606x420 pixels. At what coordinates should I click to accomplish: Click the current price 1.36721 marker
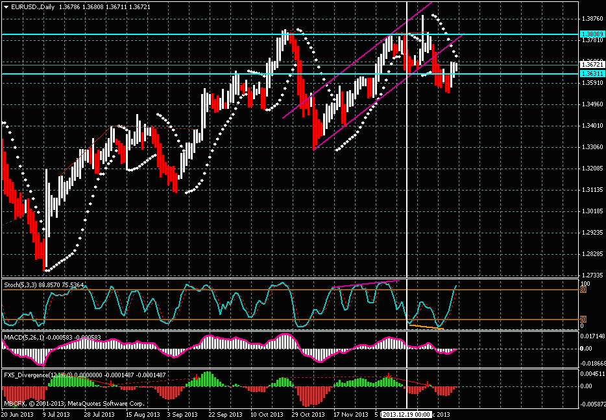[591, 65]
